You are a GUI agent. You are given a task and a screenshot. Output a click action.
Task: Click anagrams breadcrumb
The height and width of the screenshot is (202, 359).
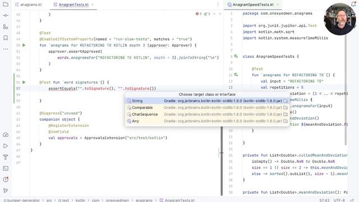(144, 200)
